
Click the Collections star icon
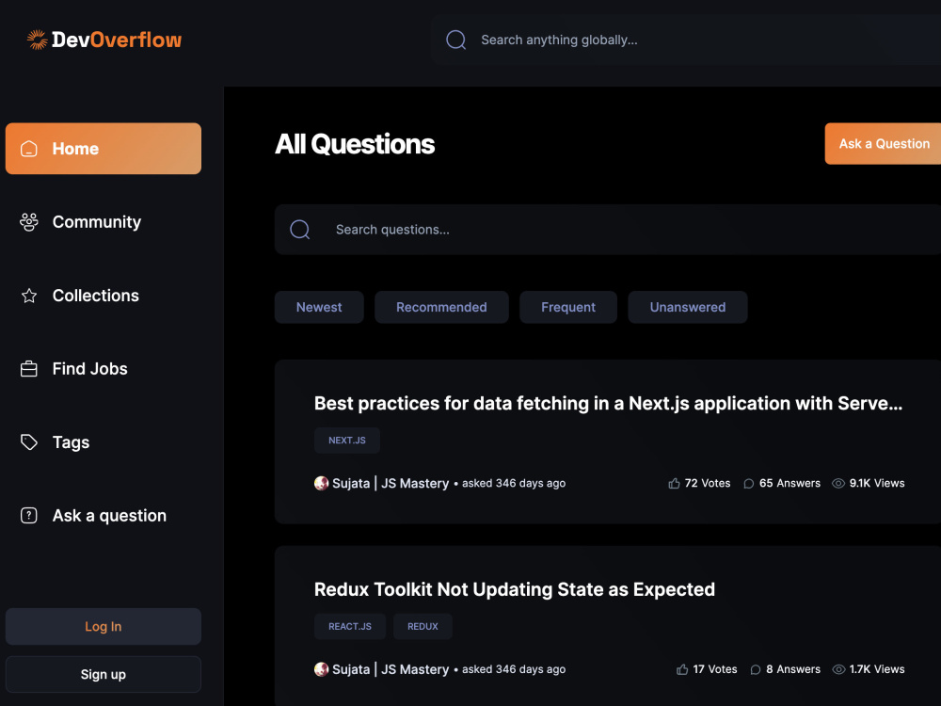pyautogui.click(x=29, y=296)
